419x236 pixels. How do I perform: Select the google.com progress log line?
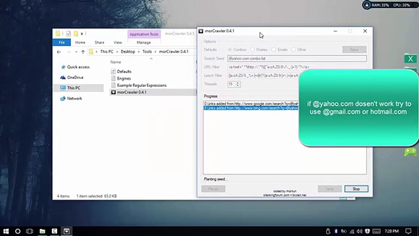[251, 104]
